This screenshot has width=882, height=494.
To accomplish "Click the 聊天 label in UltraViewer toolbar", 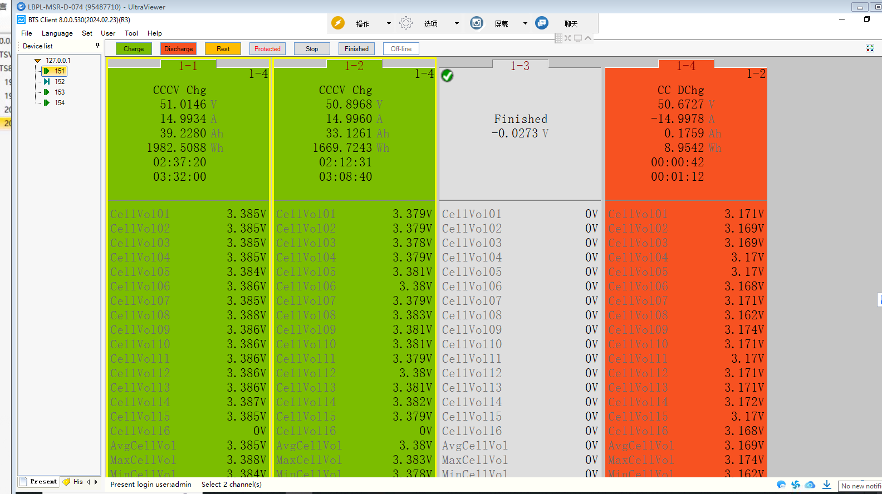I will coord(571,24).
